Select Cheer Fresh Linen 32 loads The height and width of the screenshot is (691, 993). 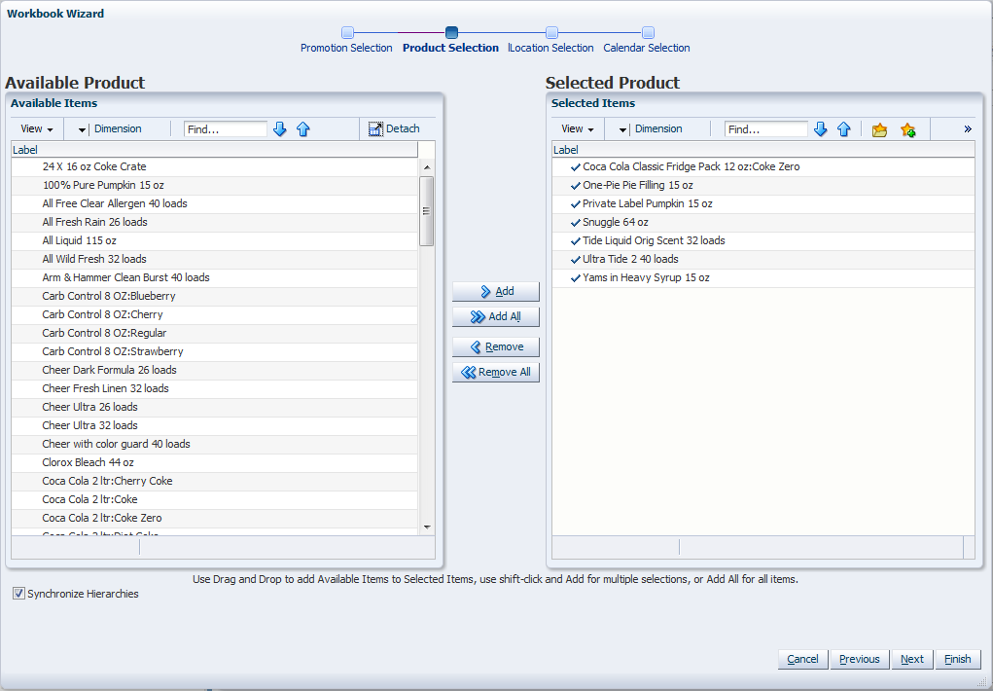214,388
